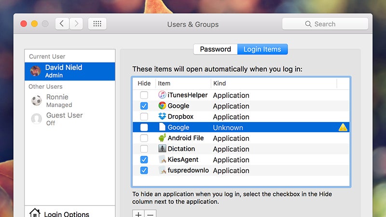Click the yellow warning triangle icon
Image resolution: width=386 pixels, height=217 pixels.
[x=343, y=127]
